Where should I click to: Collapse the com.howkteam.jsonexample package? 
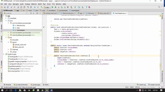9,23
